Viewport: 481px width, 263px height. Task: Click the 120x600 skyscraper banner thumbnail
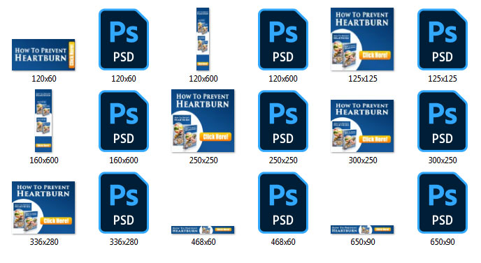click(203, 39)
